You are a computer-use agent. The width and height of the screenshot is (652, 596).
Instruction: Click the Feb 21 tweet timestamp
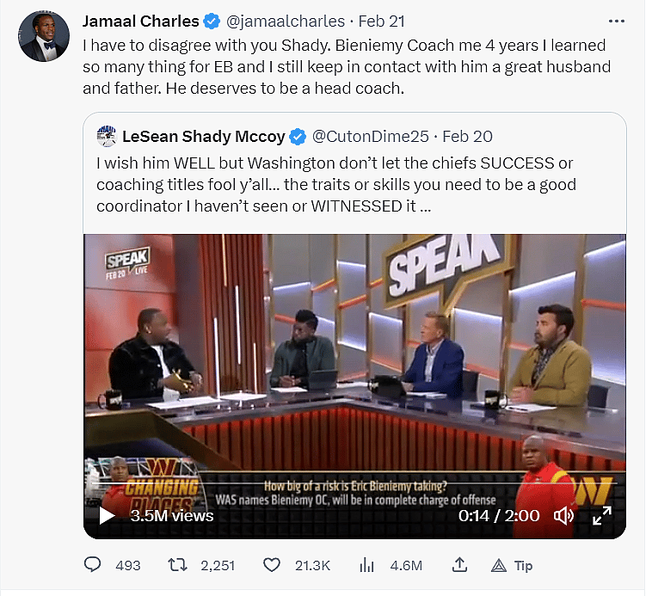(381, 21)
